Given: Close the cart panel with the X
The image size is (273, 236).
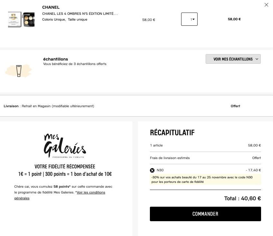Looking at the screenshot, I should (x=266, y=5).
